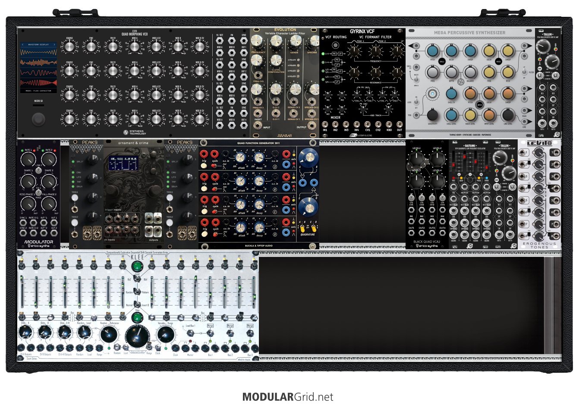Click the Waveform Display left arrow on E370
The width and height of the screenshot is (576, 406).
click(23, 44)
